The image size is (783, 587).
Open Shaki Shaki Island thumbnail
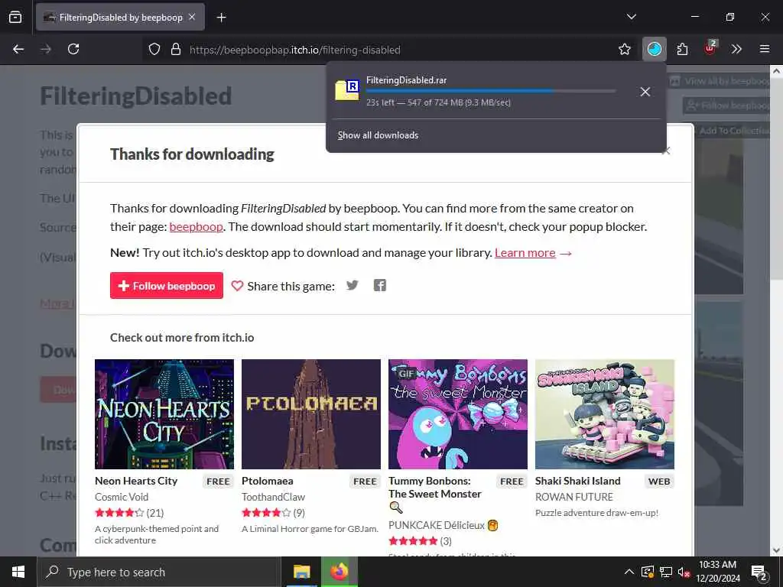pyautogui.click(x=605, y=414)
